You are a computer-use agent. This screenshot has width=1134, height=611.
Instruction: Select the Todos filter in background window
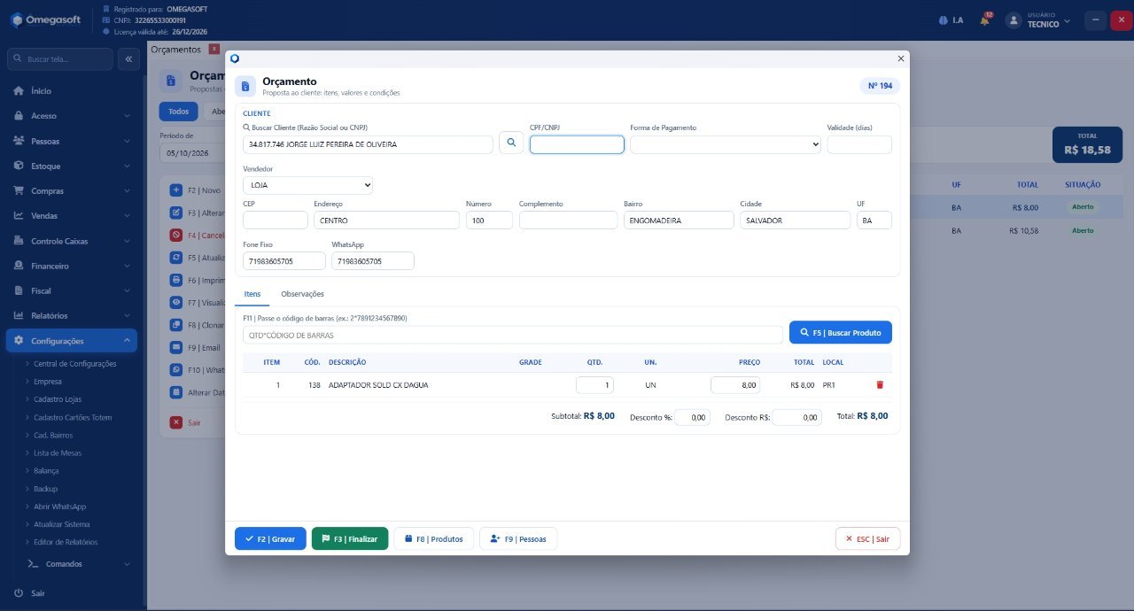point(178,112)
